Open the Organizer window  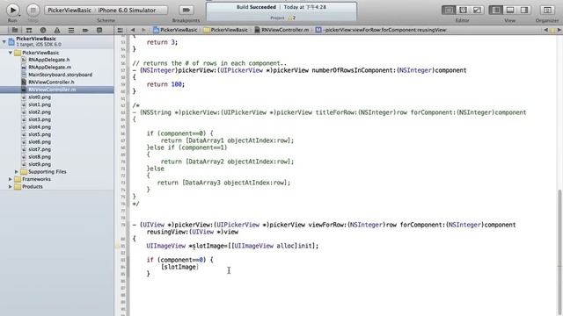[x=547, y=10]
